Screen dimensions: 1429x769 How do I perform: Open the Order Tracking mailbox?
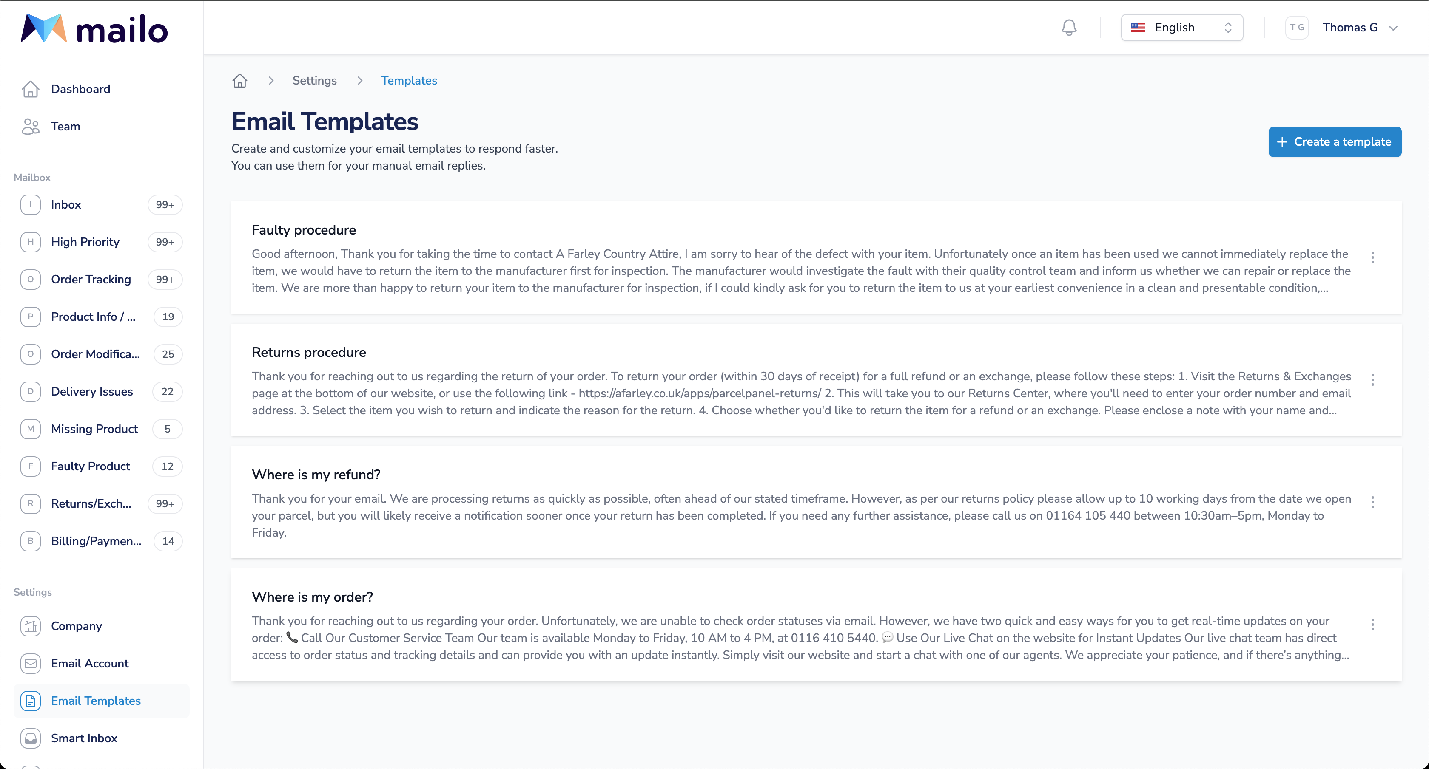pyautogui.click(x=91, y=280)
